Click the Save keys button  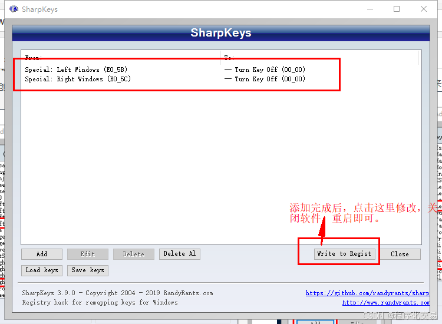coord(88,270)
